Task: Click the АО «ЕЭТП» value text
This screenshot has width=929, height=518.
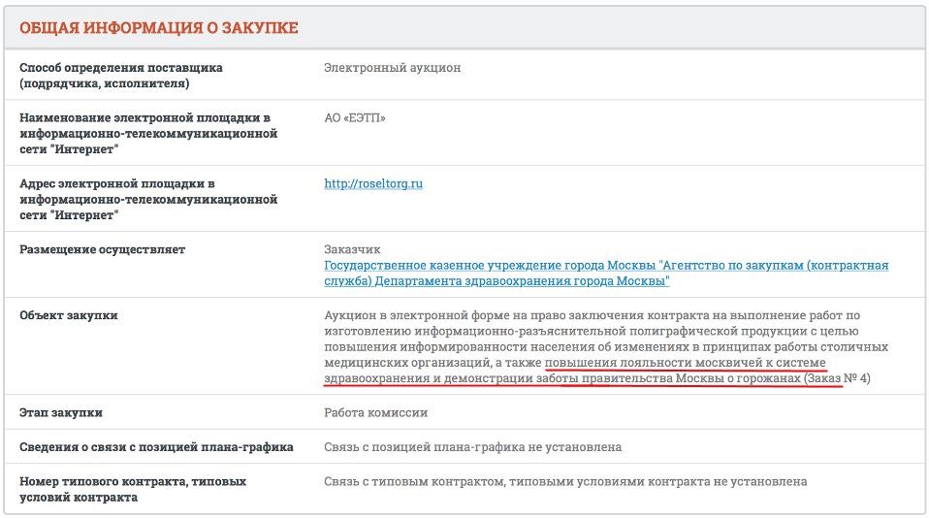Action: (x=355, y=118)
